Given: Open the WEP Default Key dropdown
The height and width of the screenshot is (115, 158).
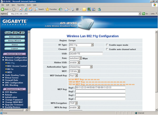Looking at the screenshot, I should tap(73, 76).
